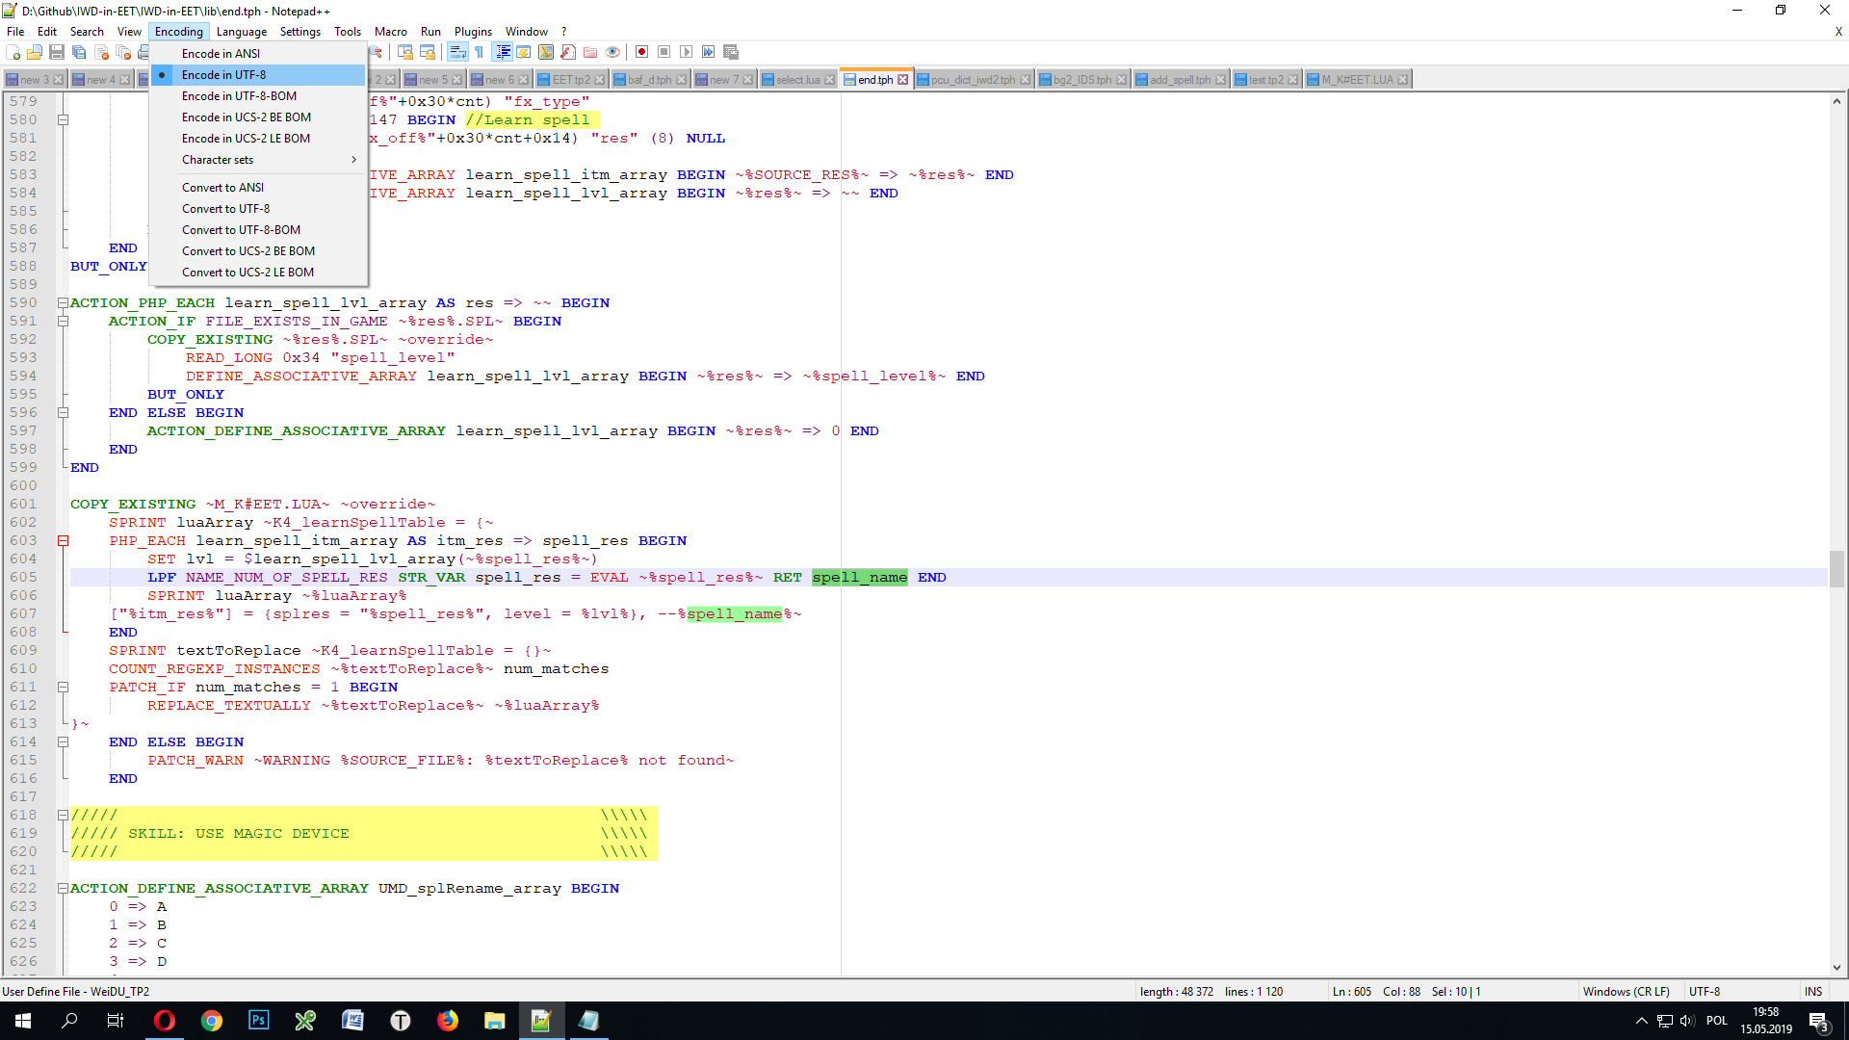Select Encode in UTF-8 option
The width and height of the screenshot is (1849, 1040).
(258, 75)
